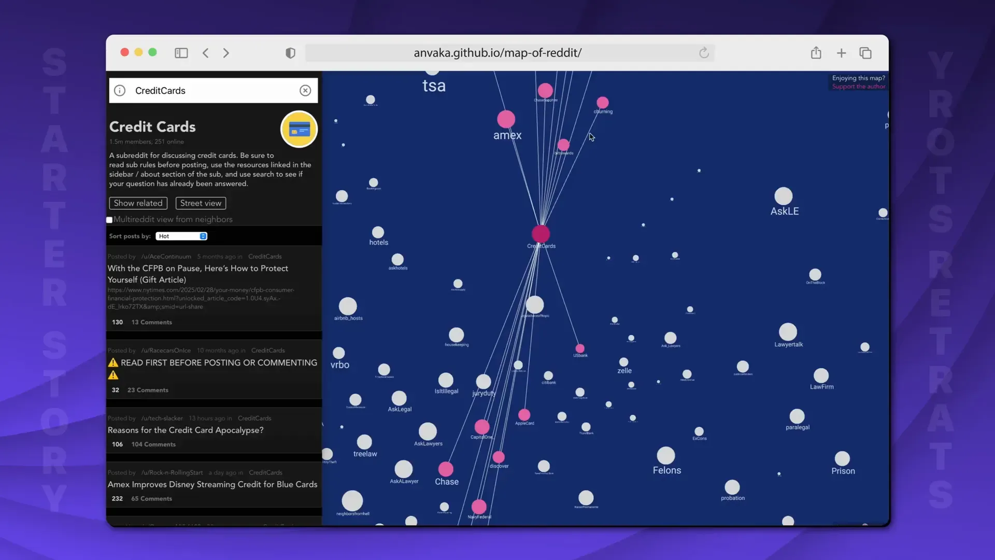Open the Share icon in Safari toolbar
This screenshot has height=560, width=995.
tap(816, 52)
